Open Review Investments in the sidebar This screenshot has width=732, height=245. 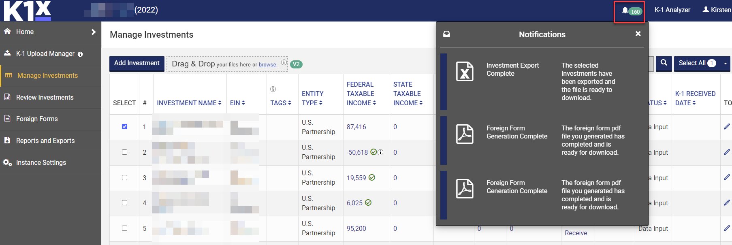tap(45, 97)
